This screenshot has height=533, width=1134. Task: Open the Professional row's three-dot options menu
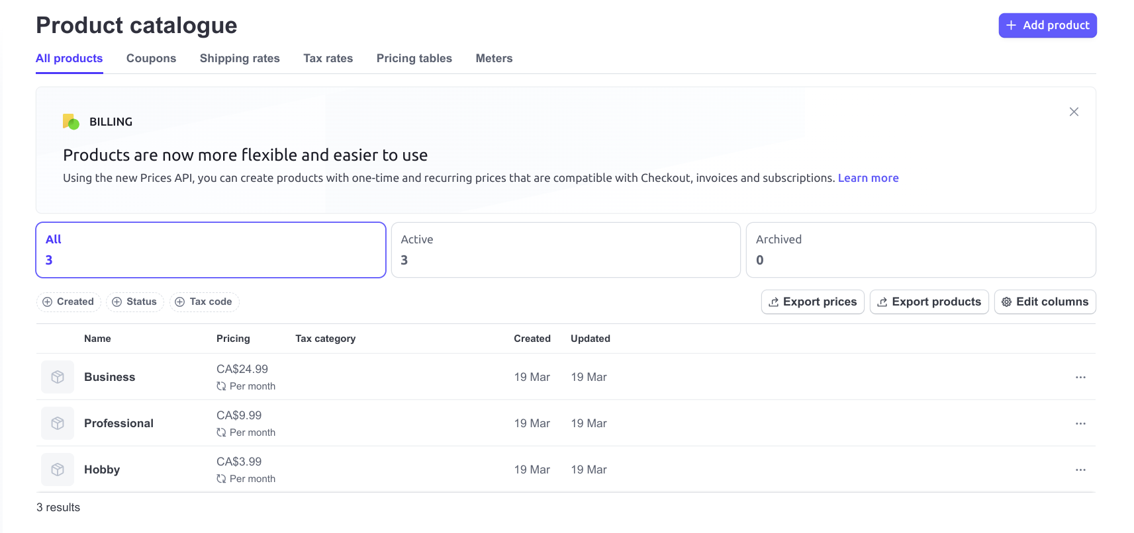point(1080,423)
